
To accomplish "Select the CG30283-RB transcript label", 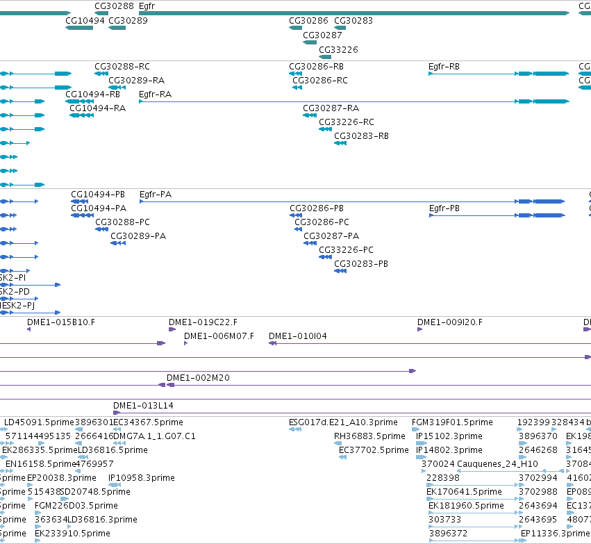I will click(x=361, y=136).
